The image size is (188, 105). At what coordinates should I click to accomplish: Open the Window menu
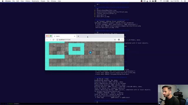(53, 1)
